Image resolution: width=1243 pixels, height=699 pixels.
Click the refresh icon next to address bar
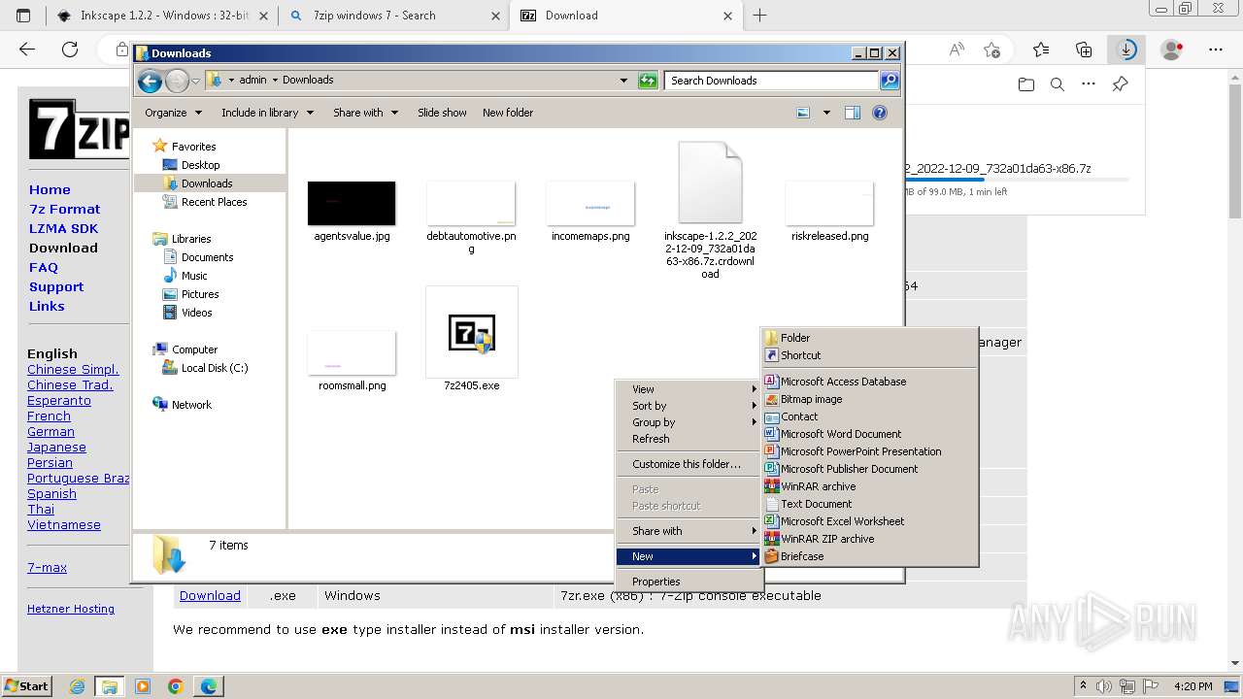(648, 81)
